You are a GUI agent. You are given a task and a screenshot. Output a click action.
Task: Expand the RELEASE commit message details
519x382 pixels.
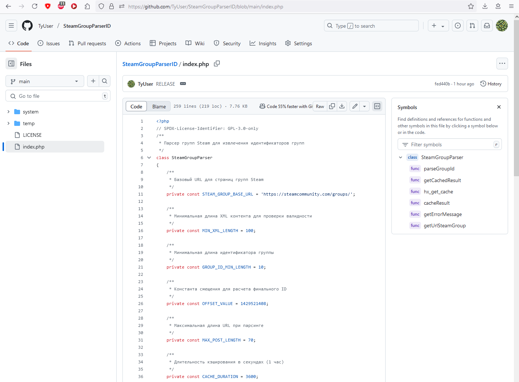pos(183,84)
